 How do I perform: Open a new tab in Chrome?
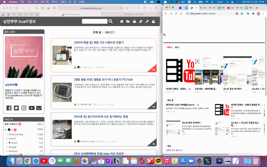click(x=257, y=8)
